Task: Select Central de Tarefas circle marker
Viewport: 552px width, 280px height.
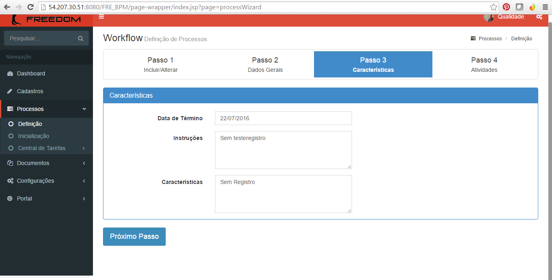Action: [x=11, y=148]
